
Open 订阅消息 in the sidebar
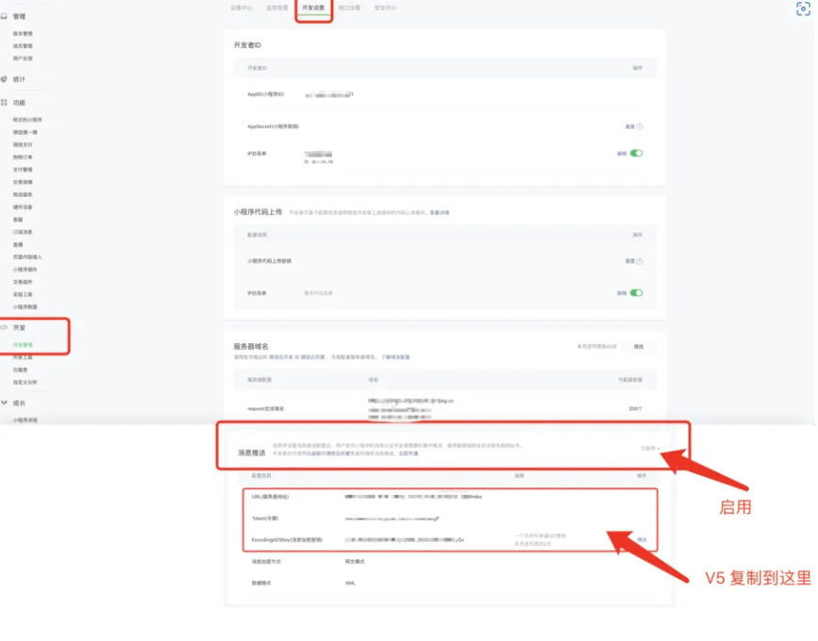point(23,231)
